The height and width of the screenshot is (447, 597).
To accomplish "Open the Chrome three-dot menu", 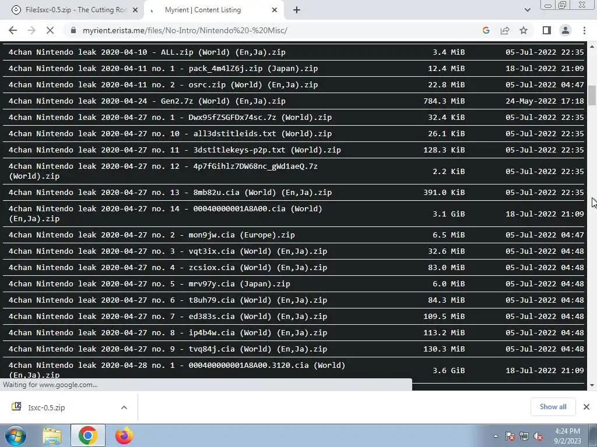I will [x=584, y=30].
